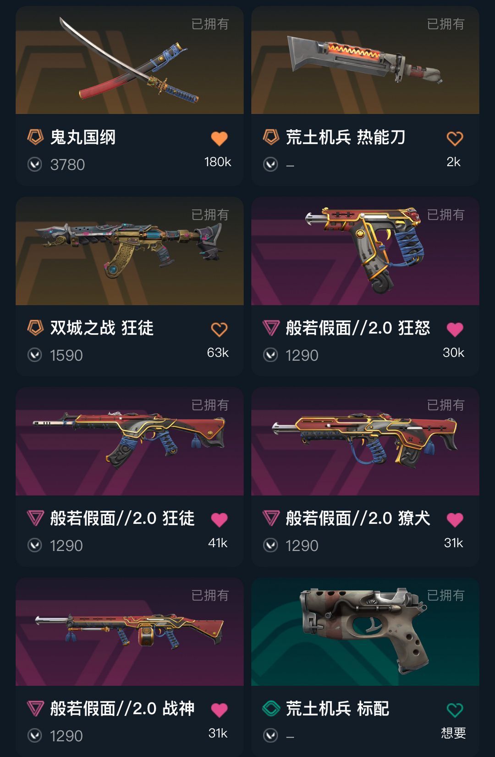Open the 般若假面//2.0 獠犬 title

click(x=358, y=518)
